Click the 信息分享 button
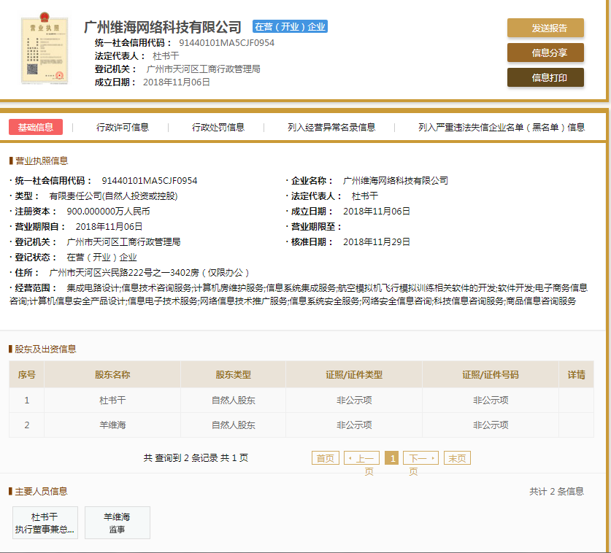 click(545, 53)
